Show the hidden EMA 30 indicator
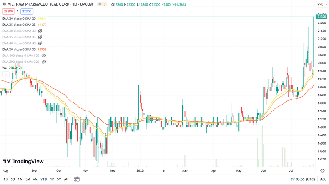The width and height of the screenshot is (329, 185). coord(40,31)
